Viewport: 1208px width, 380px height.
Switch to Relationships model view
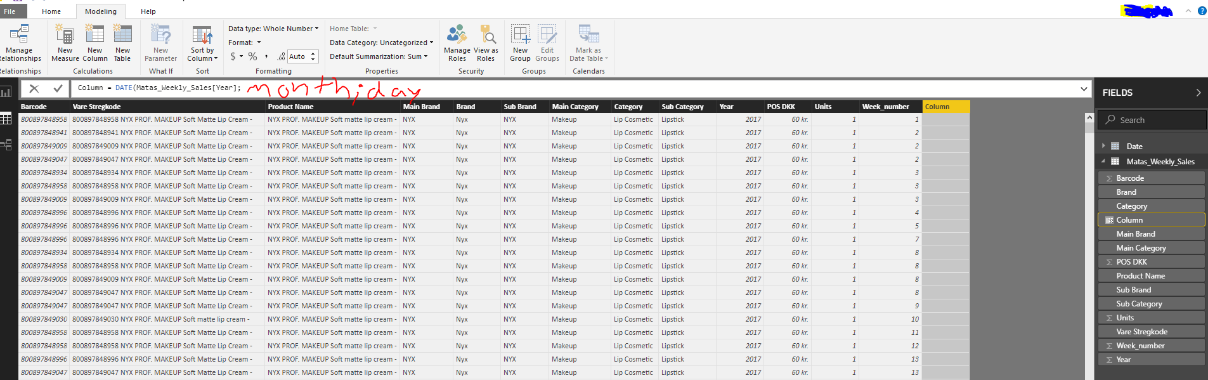6,145
